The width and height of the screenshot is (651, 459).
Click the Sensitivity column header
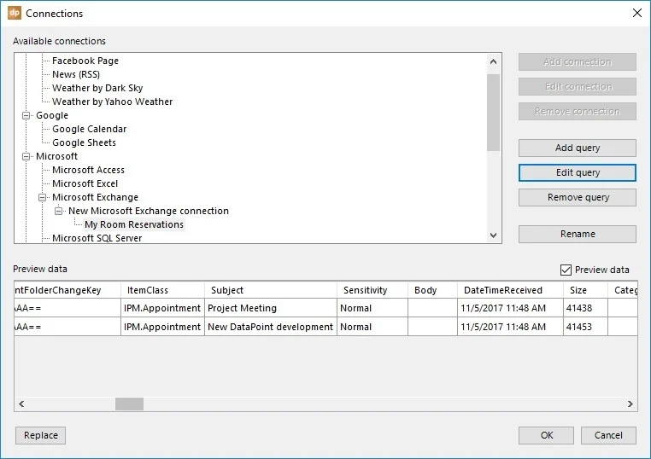click(x=372, y=290)
